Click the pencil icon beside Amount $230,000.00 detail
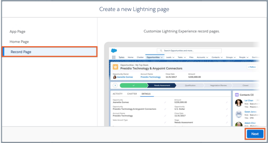The image size is (268, 143). (227, 102)
